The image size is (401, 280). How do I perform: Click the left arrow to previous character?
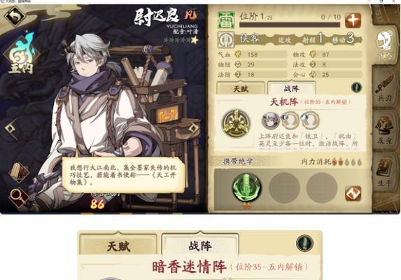[x=10, y=128]
